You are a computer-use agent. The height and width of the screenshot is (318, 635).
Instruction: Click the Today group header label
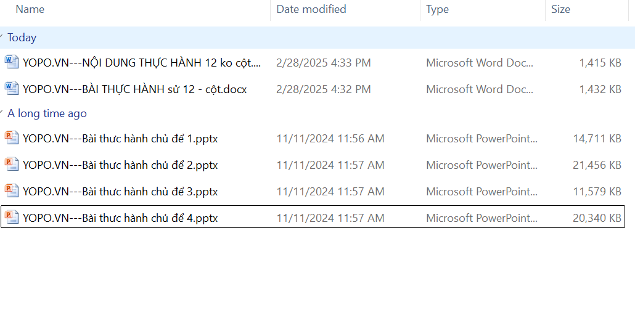(x=22, y=38)
